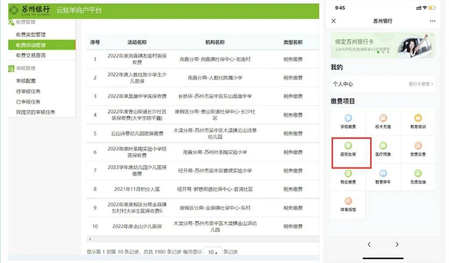The height and width of the screenshot is (263, 449).
Task: Sort by the 活动名称 column header
Action: coord(137,43)
